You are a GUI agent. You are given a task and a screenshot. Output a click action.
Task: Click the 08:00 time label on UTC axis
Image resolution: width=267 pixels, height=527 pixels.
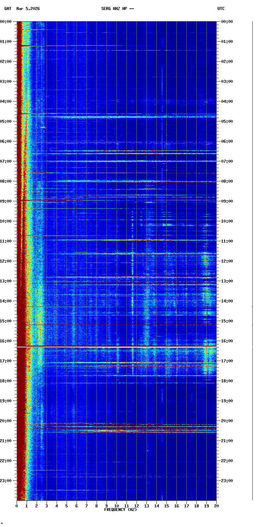[227, 181]
